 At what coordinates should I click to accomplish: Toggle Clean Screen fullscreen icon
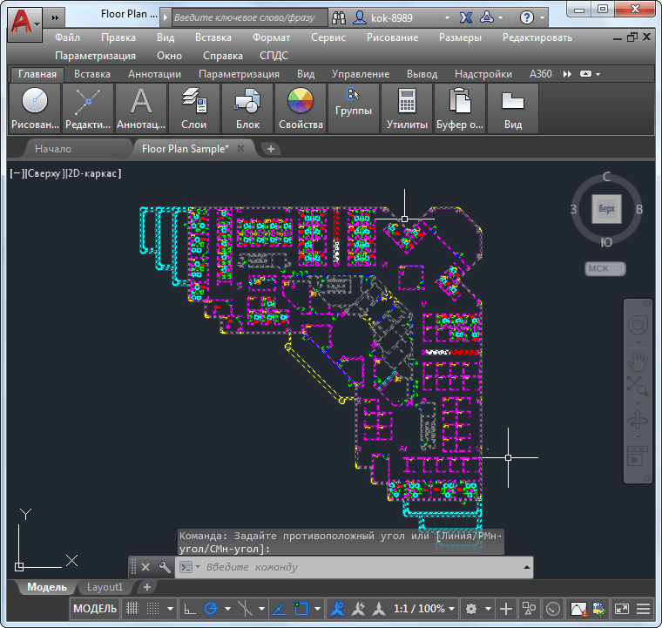622,609
